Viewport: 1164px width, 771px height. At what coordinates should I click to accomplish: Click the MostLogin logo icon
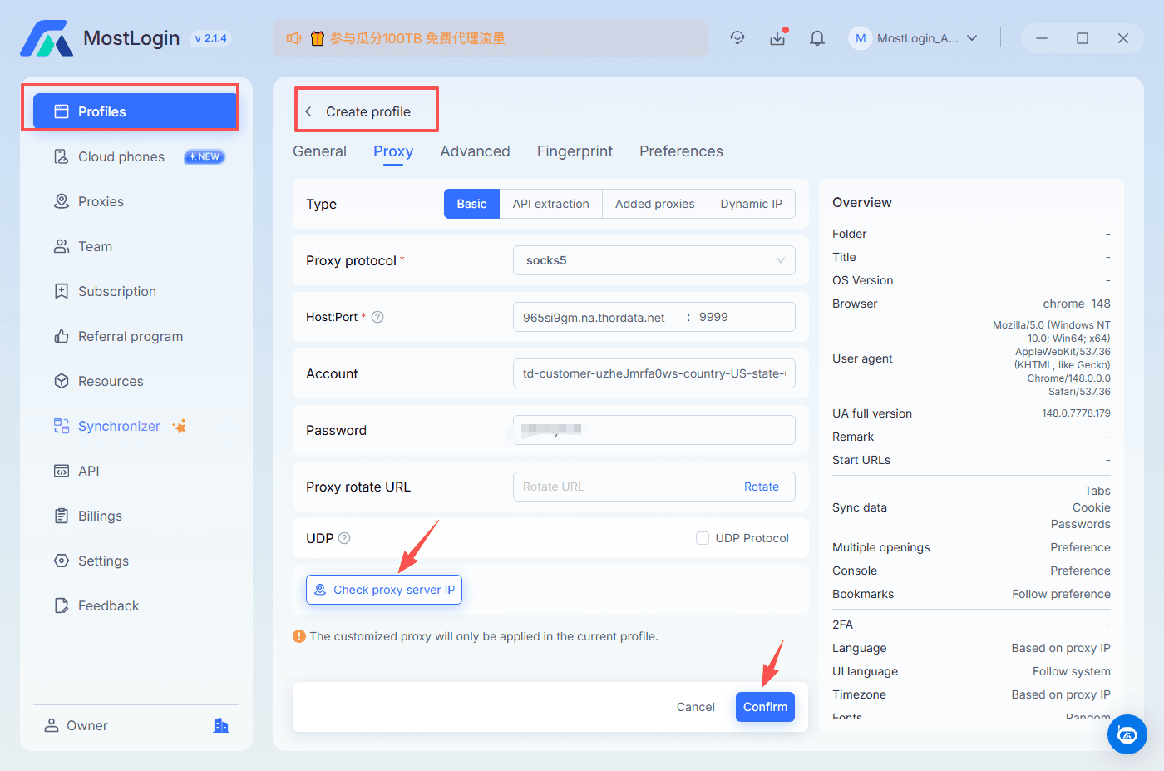(47, 38)
